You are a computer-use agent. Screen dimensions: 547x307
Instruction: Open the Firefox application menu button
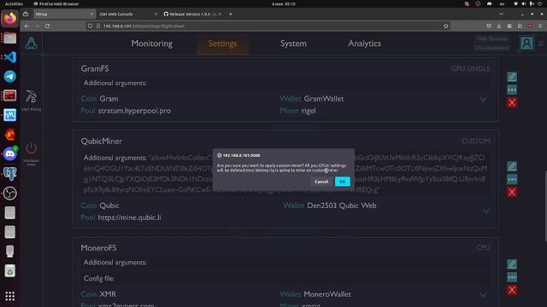click(540, 26)
